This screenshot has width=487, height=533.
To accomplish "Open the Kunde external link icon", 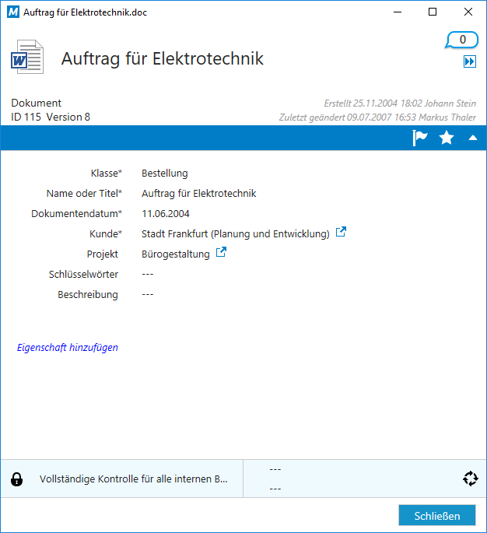I will 341,232.
